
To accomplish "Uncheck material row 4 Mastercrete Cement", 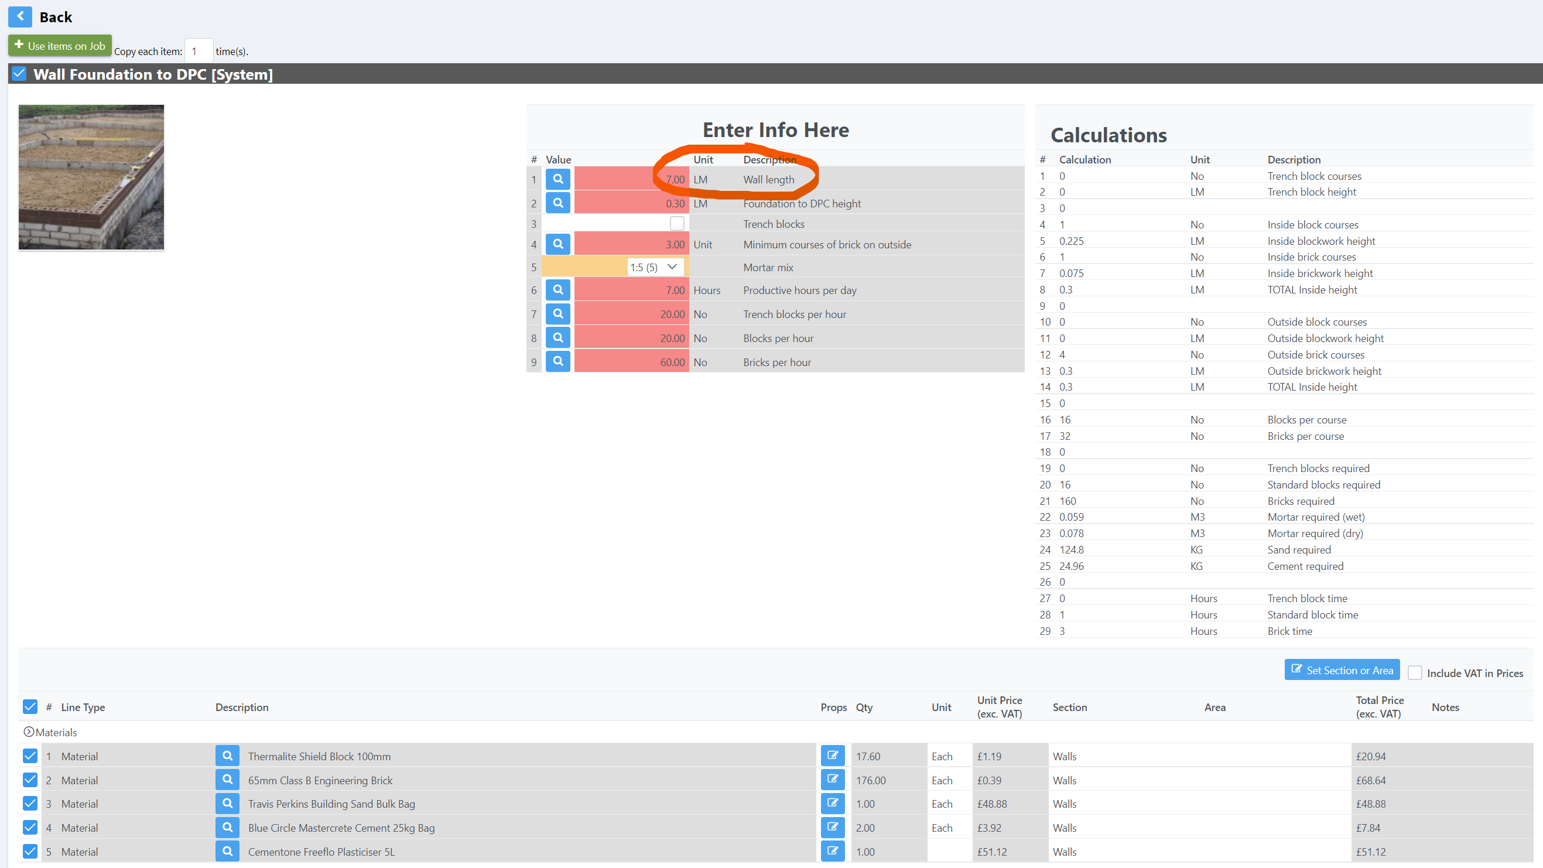I will 30,827.
